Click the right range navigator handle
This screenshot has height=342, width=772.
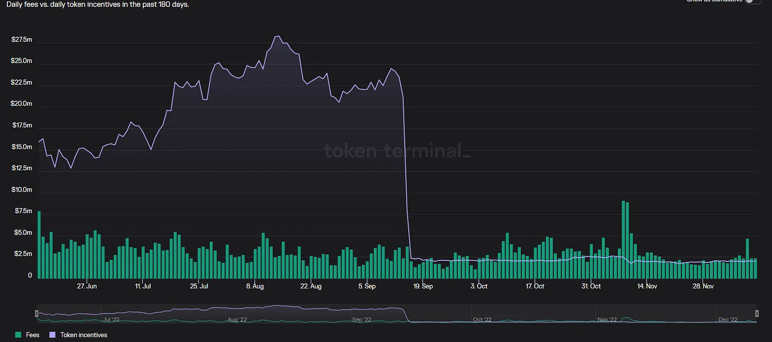tap(757, 313)
